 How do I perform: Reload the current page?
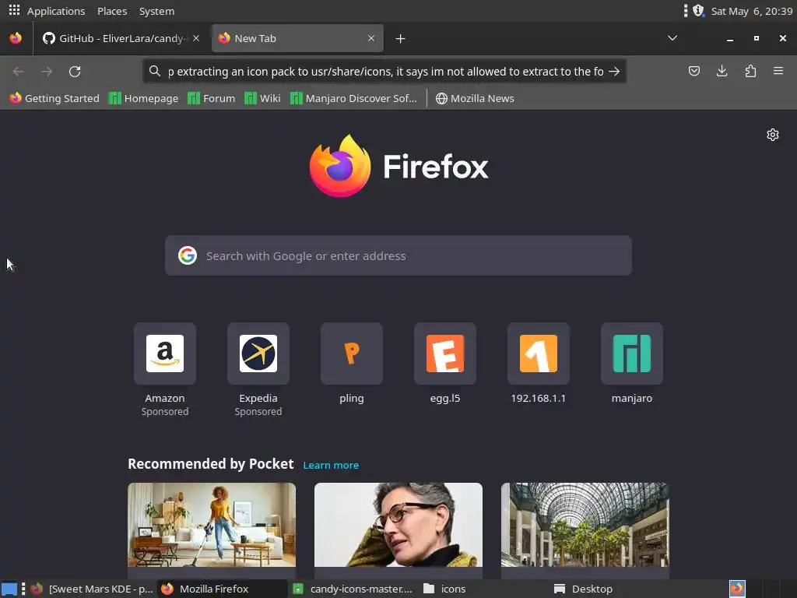click(75, 72)
